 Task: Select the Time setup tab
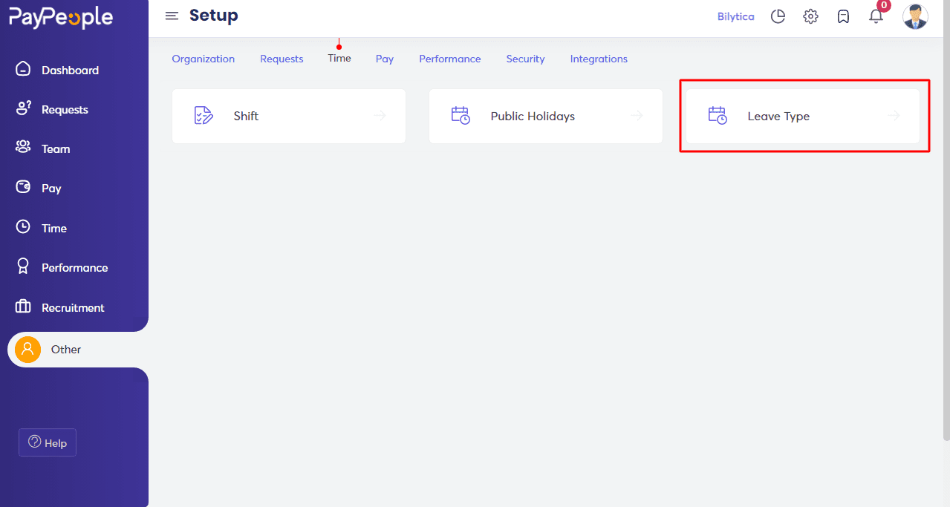pyautogui.click(x=339, y=58)
